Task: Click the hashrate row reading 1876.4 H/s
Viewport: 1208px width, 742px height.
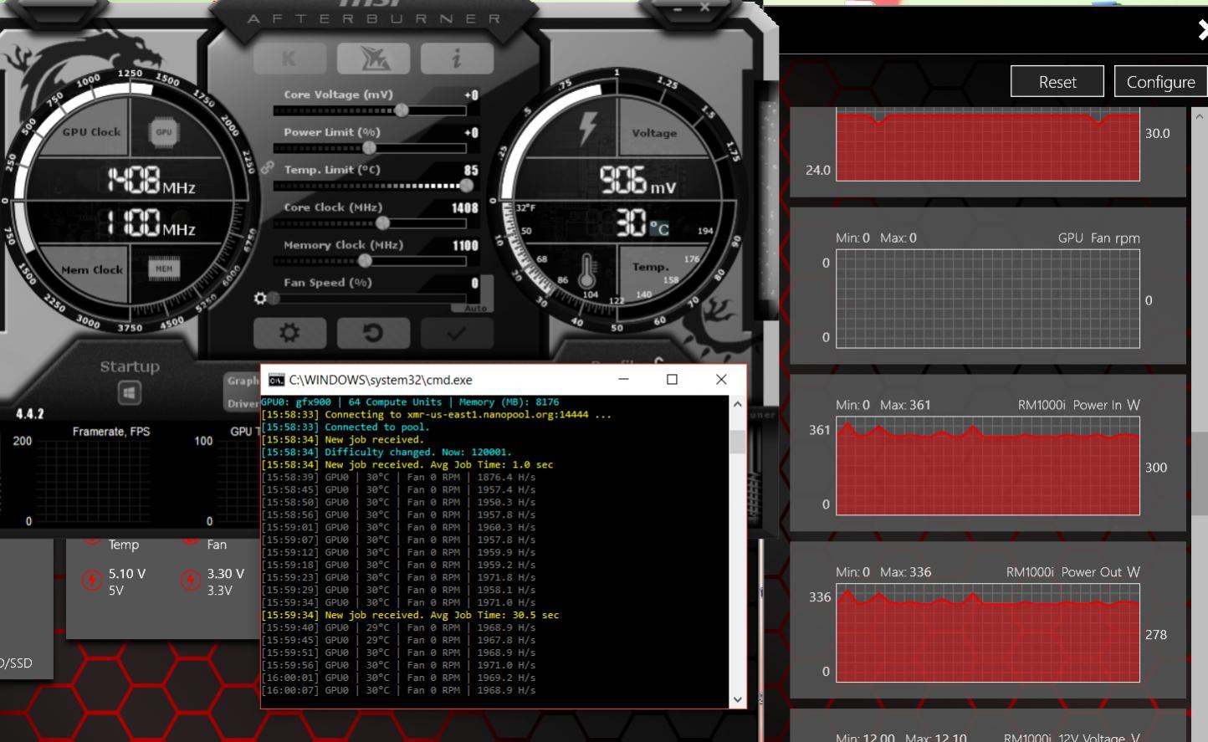Action: 398,478
